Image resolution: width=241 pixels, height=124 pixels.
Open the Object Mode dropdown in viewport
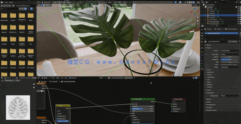tap(47, 2)
